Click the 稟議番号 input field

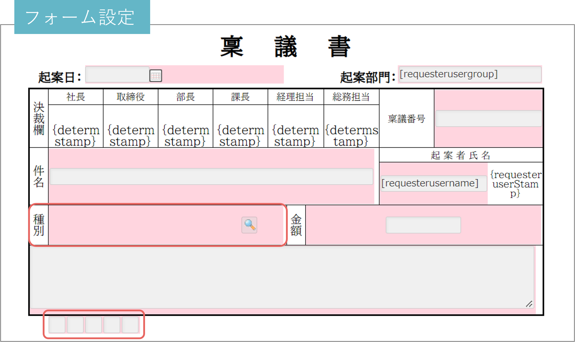point(489,118)
